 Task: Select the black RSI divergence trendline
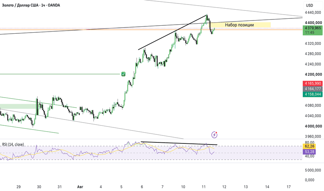tap(179, 143)
